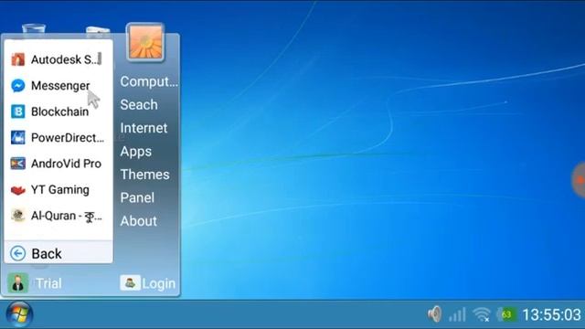
Task: Open the About menu entry
Action: (138, 221)
